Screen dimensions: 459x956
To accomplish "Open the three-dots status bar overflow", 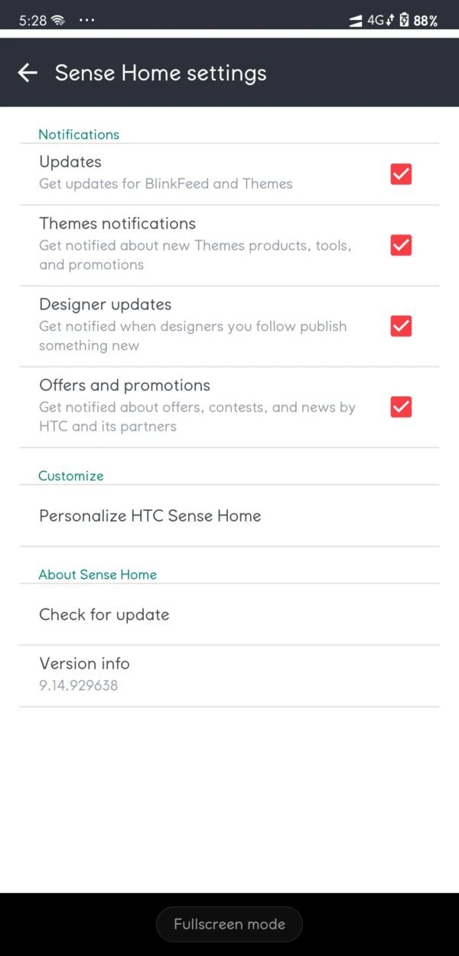I will [x=86, y=20].
